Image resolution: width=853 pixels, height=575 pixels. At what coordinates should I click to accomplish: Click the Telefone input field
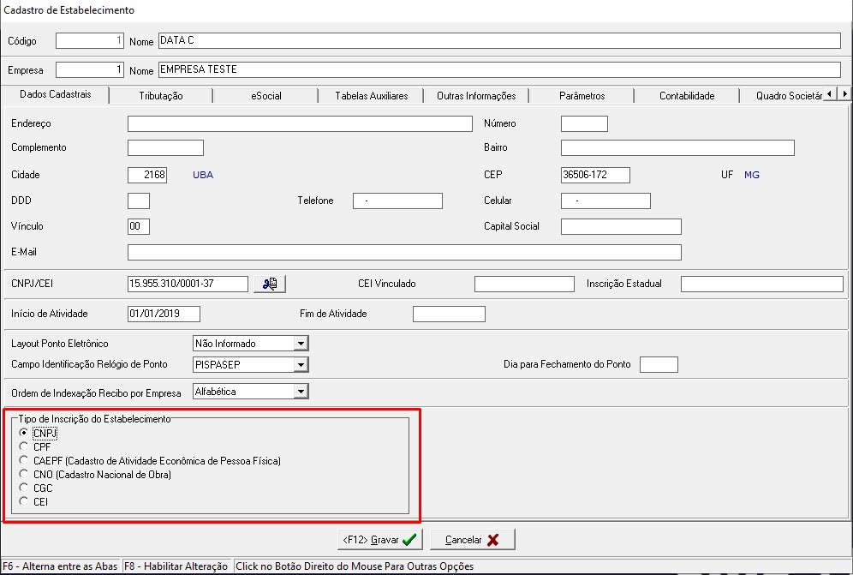coord(397,201)
